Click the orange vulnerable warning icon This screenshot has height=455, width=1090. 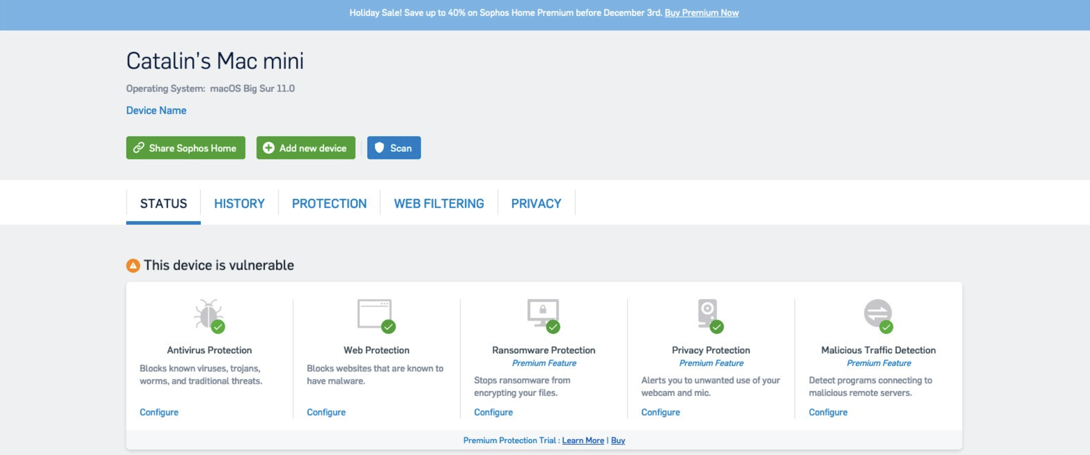coord(133,266)
